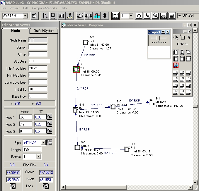Image resolution: width=199 pixels, height=191 pixels.
Task: Click the pipe Length field
Action: point(32,149)
